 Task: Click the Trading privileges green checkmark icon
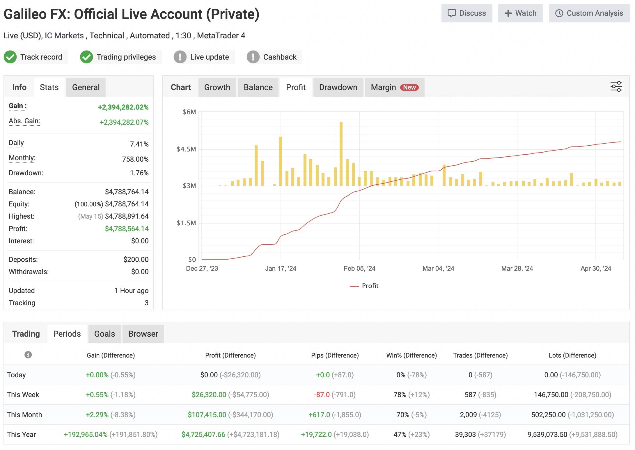tap(86, 57)
